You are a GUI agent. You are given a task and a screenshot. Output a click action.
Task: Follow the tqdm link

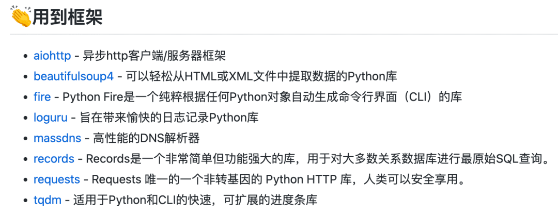tap(48, 200)
